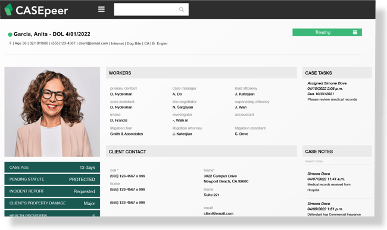
Task: Click litigation assistant S. Dove
Action: pyautogui.click(x=241, y=134)
